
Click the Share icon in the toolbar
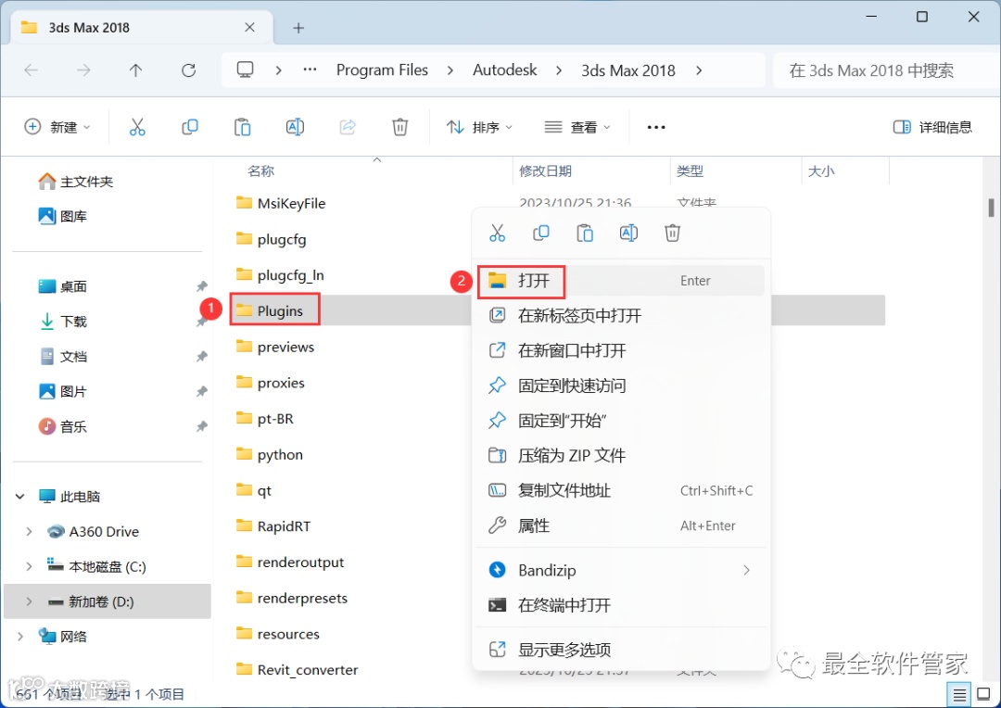348,127
